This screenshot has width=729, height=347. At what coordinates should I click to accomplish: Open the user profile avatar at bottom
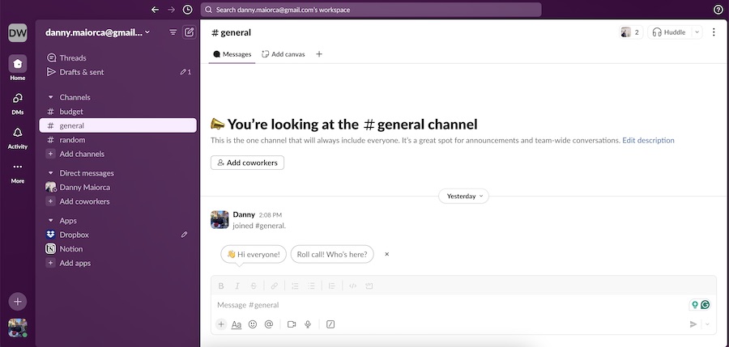pyautogui.click(x=18, y=328)
